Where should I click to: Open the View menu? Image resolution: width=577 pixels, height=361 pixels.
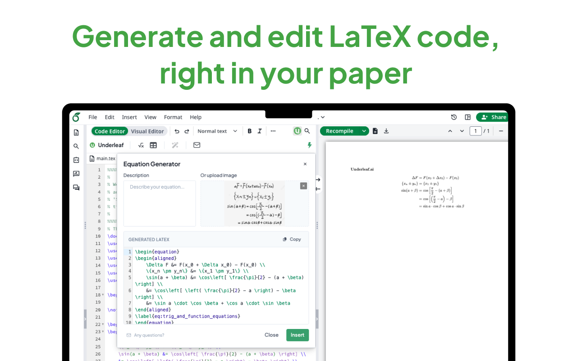tap(150, 117)
